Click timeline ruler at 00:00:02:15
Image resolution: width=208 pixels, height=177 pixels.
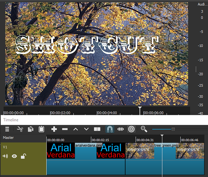100,140
